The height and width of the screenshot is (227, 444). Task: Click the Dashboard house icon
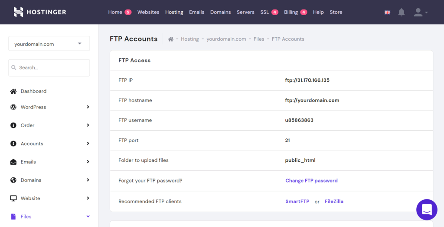point(13,91)
